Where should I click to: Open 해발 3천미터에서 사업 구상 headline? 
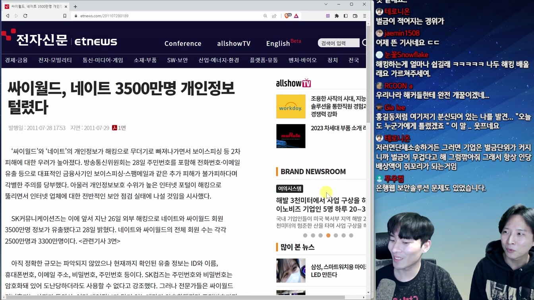click(321, 204)
